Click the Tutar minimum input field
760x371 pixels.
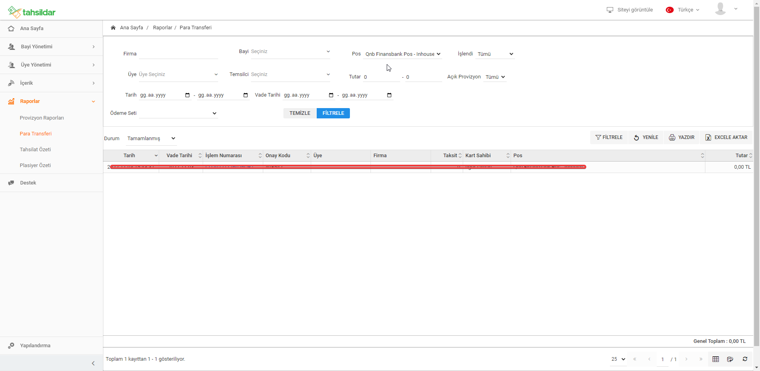[x=382, y=77]
